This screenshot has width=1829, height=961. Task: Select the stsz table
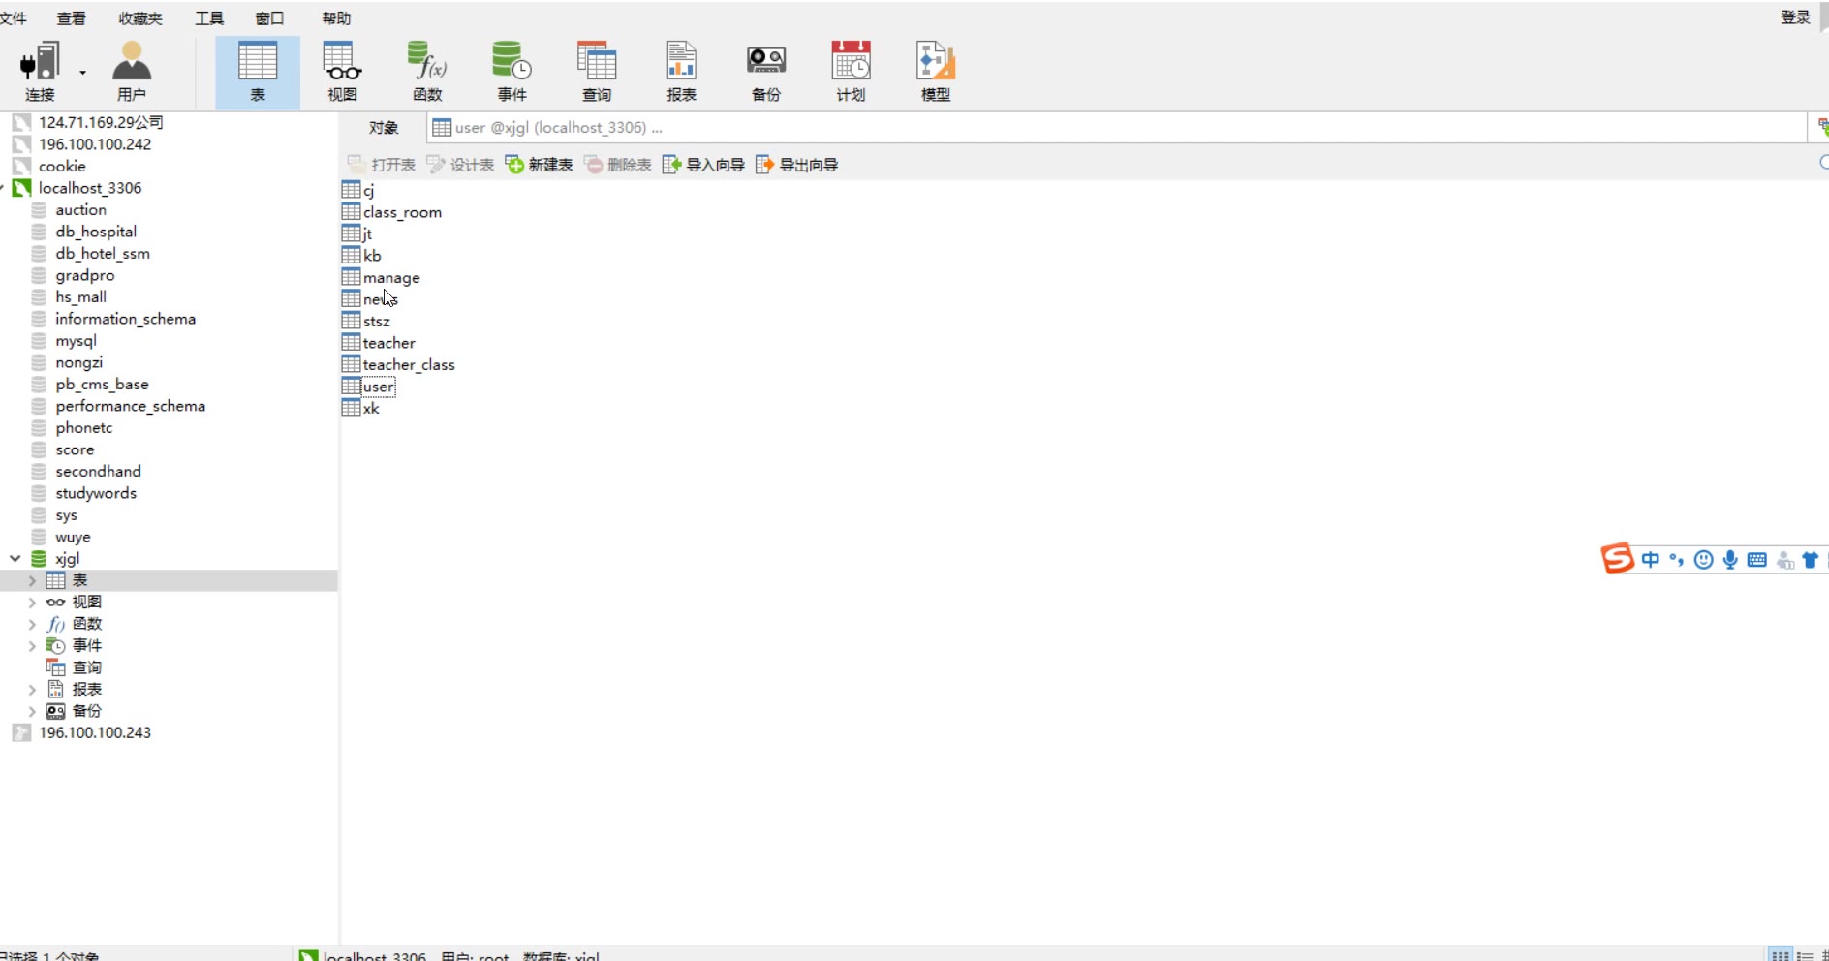click(x=366, y=321)
